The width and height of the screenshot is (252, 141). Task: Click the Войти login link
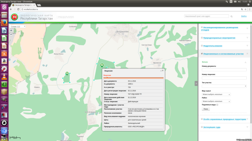click(x=244, y=16)
